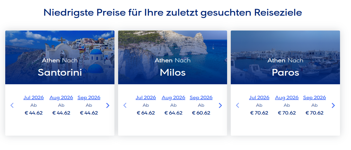351x150 pixels.
Task: Click the Athen Nach Paros image
Action: tap(285, 57)
